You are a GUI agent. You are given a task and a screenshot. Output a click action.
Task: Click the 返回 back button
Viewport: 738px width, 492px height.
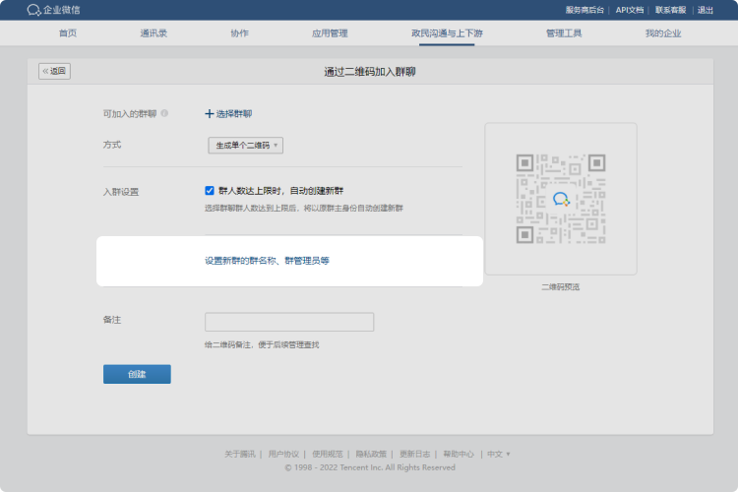click(54, 71)
